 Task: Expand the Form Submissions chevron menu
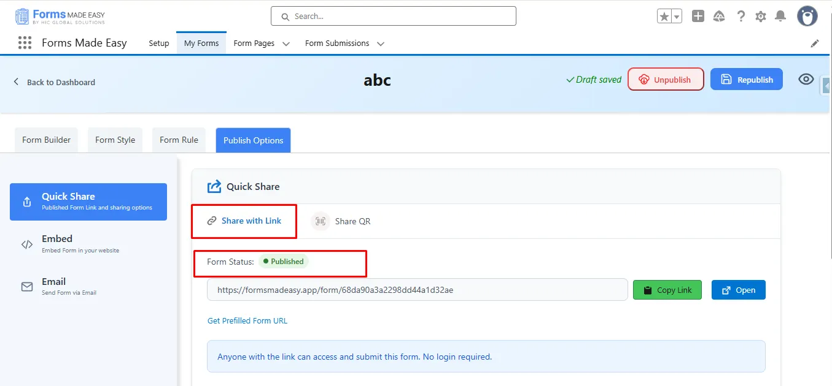381,44
